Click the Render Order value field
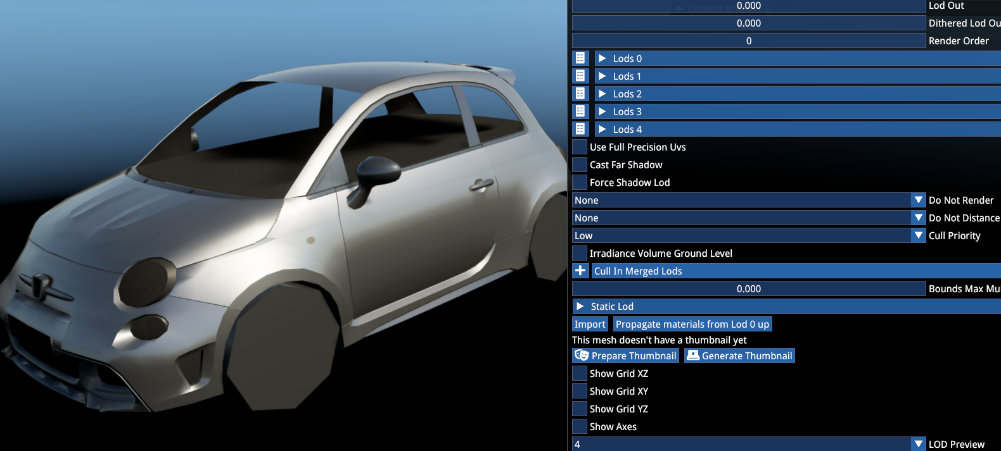This screenshot has width=1001, height=451. pyautogui.click(x=749, y=40)
